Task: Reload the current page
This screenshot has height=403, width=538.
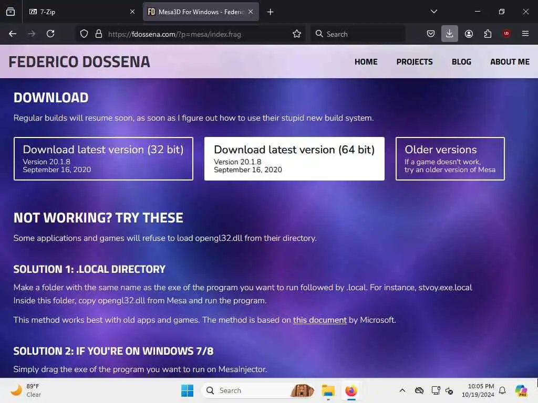Action: tap(50, 34)
